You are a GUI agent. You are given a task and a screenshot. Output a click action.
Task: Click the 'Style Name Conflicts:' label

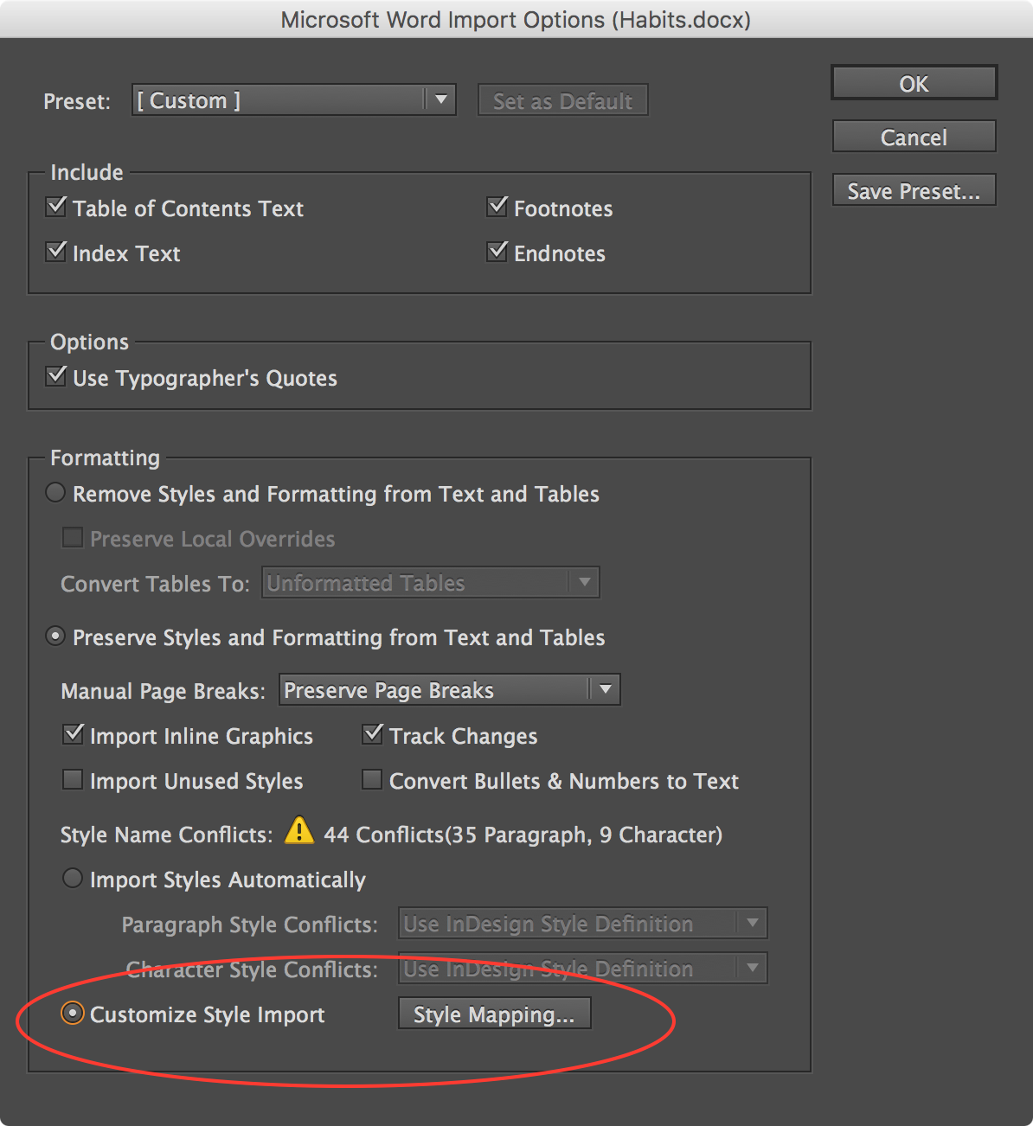pos(166,835)
